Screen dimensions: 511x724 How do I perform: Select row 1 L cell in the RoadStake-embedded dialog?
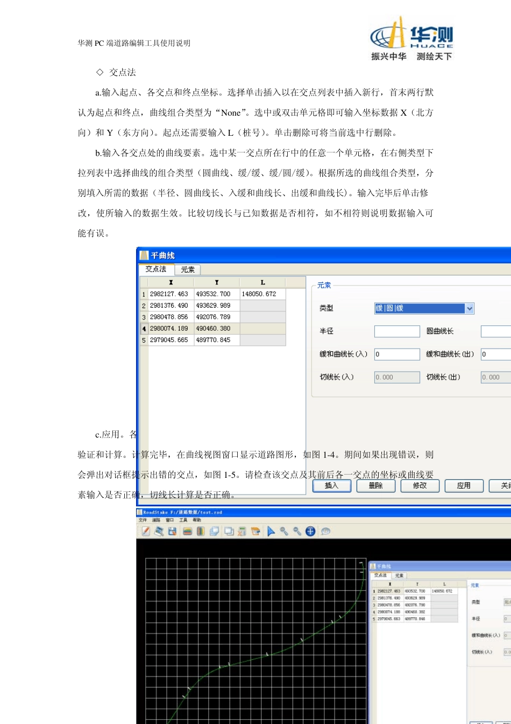click(x=444, y=591)
